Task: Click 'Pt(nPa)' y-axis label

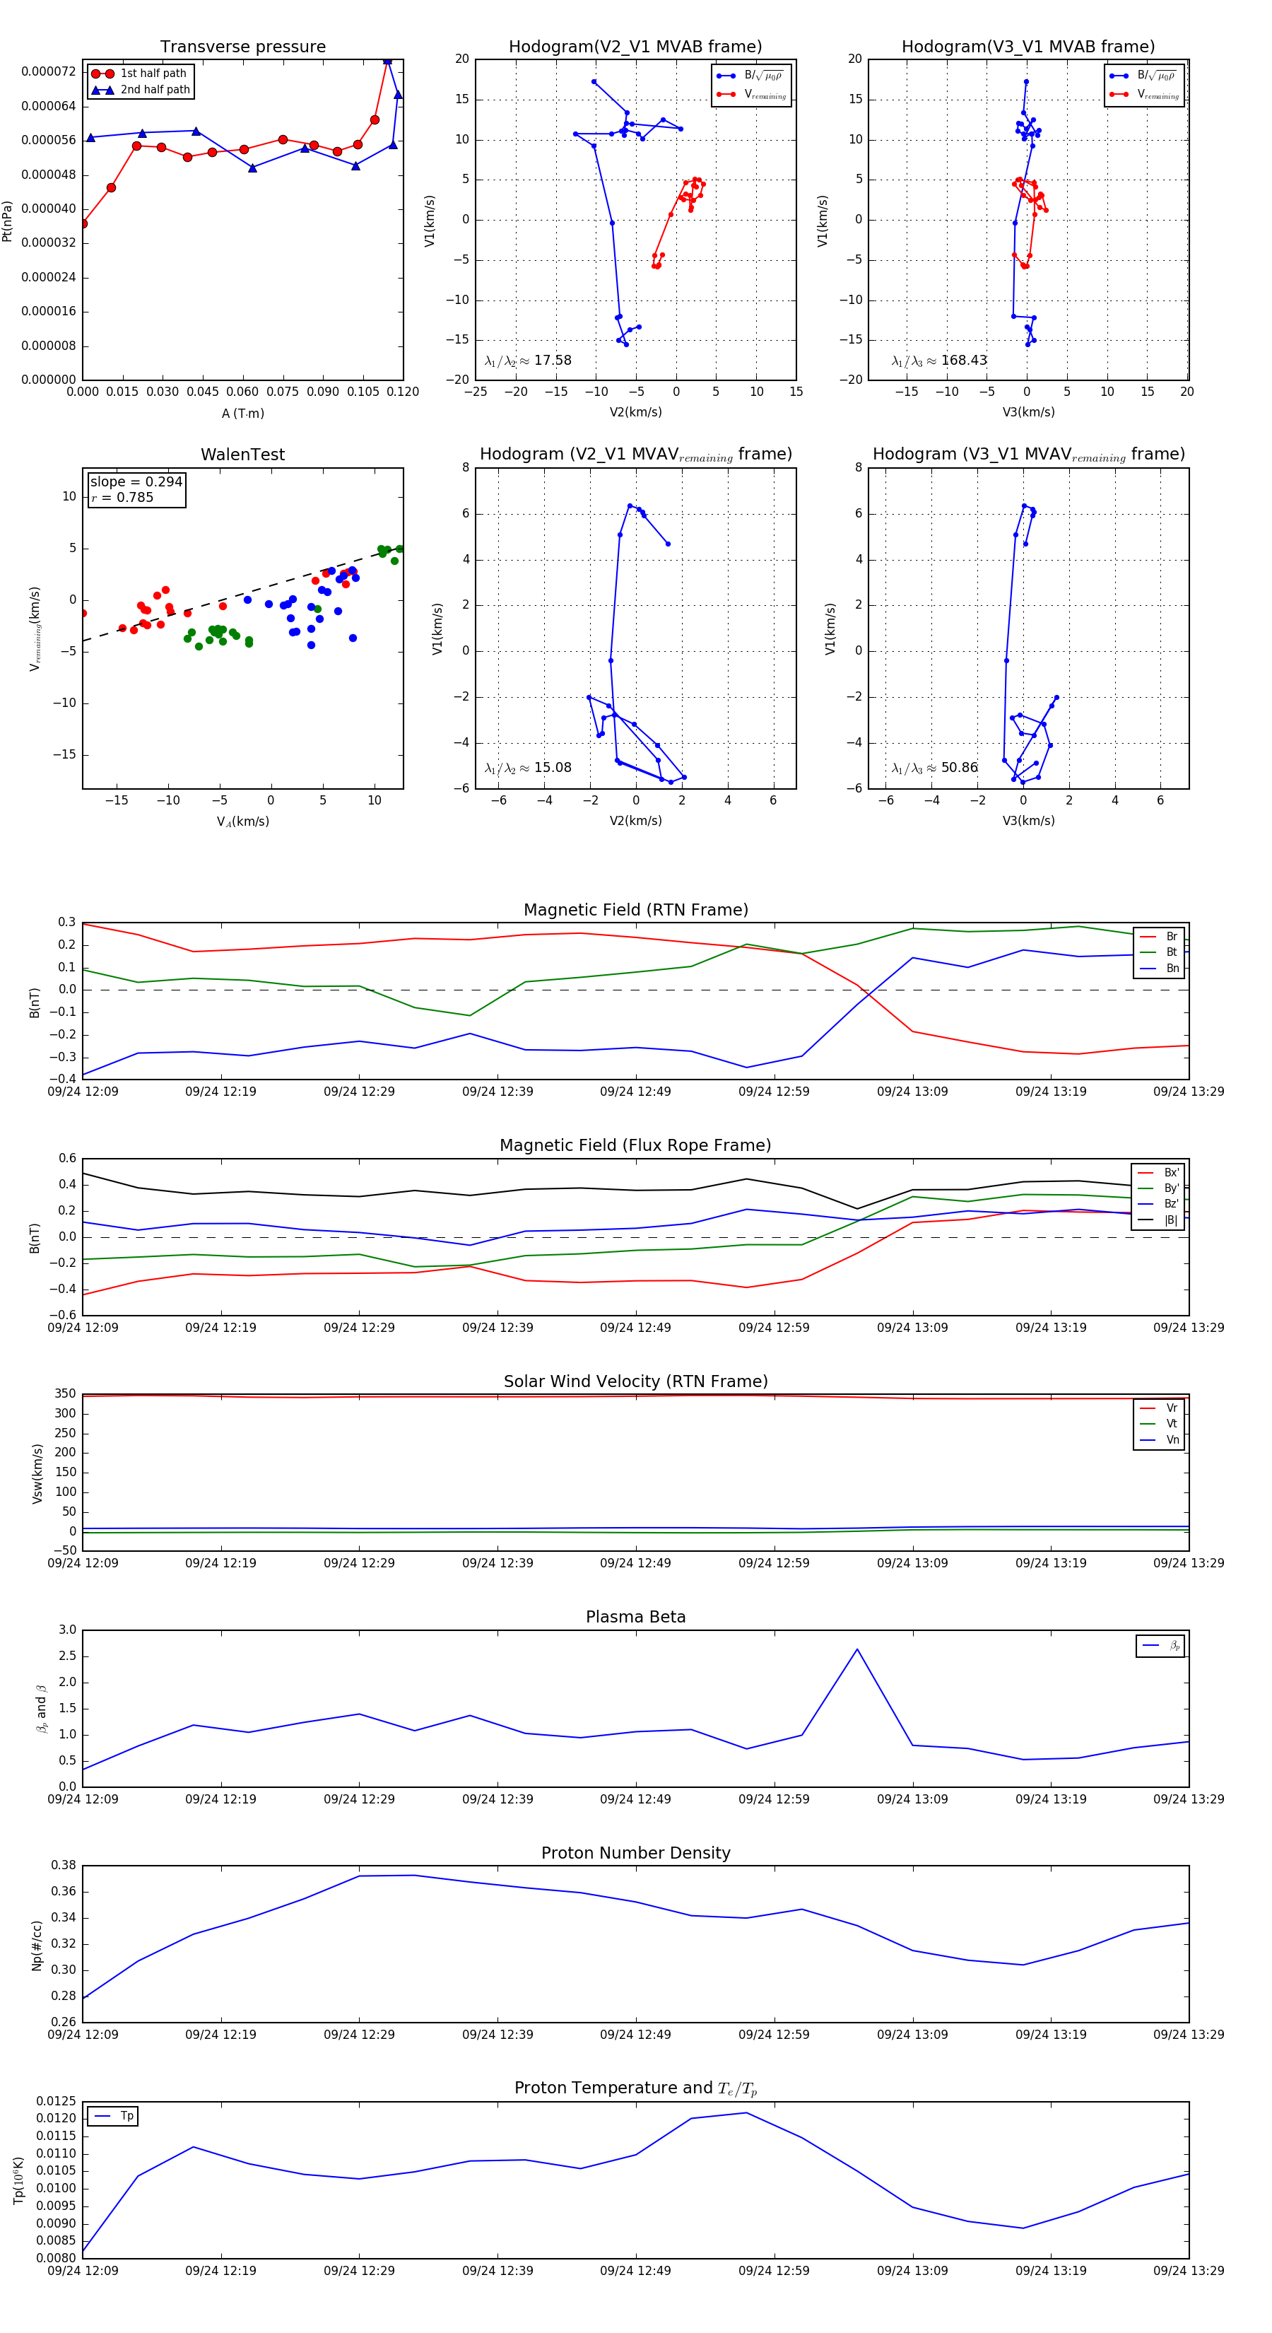Action: pyautogui.click(x=7, y=221)
